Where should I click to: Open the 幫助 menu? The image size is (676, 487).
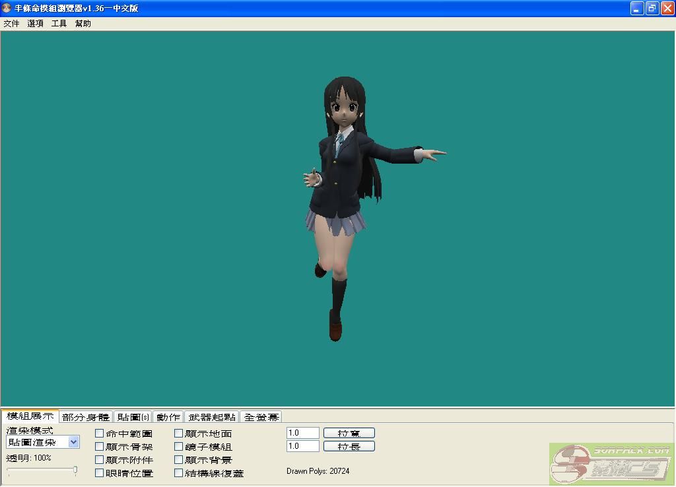pyautogui.click(x=83, y=24)
